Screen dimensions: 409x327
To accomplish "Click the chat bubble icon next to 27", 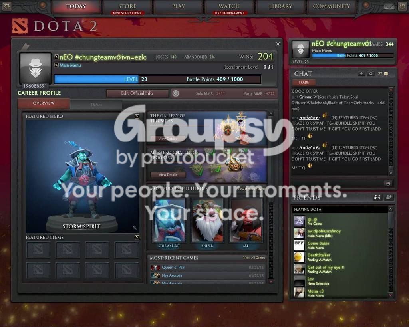I will [386, 74].
